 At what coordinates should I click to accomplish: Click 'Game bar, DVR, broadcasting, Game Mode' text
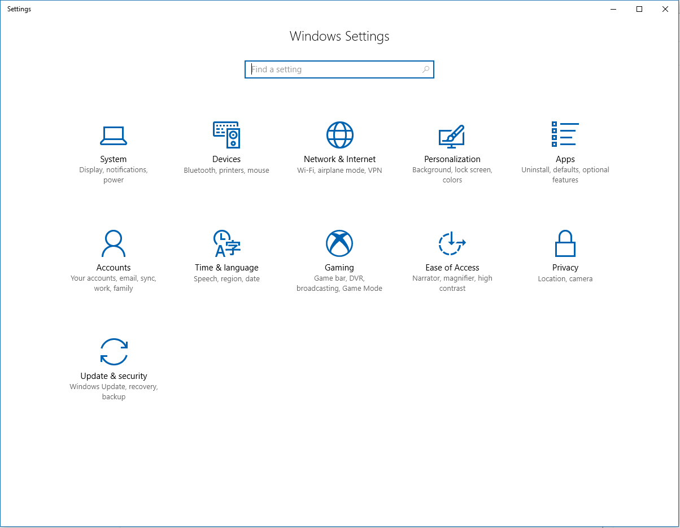pos(339,283)
